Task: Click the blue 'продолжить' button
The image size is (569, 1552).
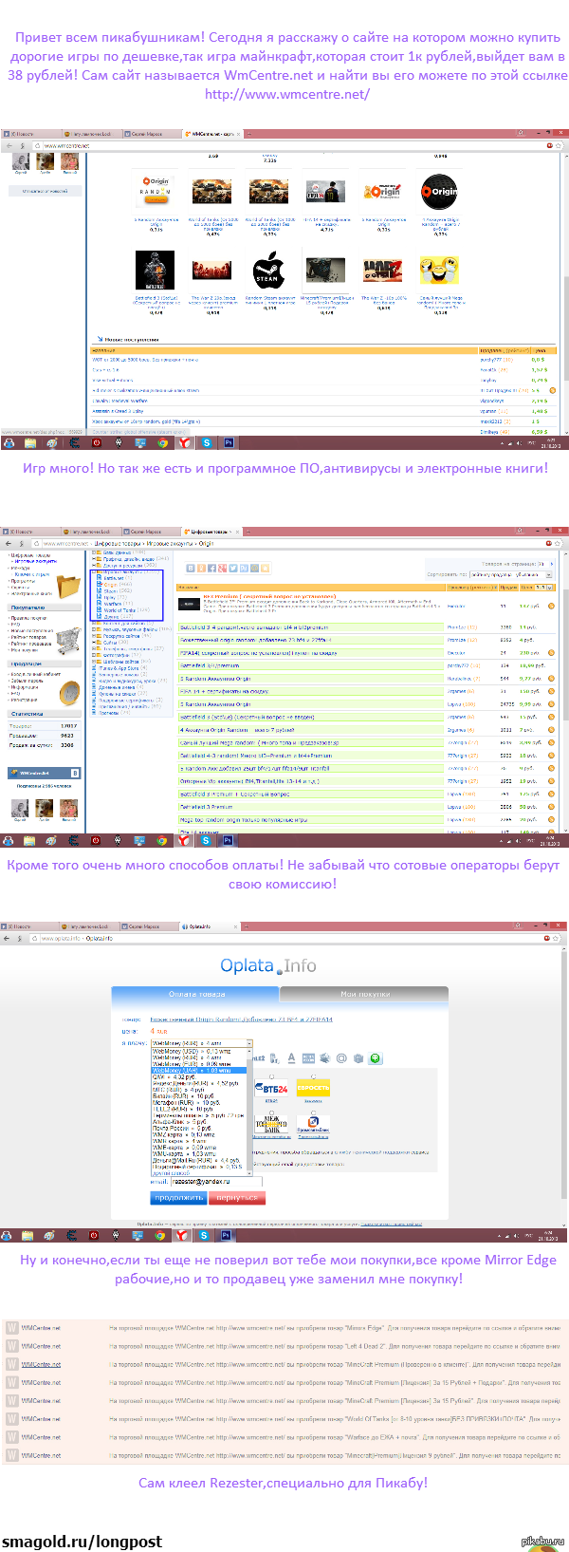Action: [x=179, y=1198]
